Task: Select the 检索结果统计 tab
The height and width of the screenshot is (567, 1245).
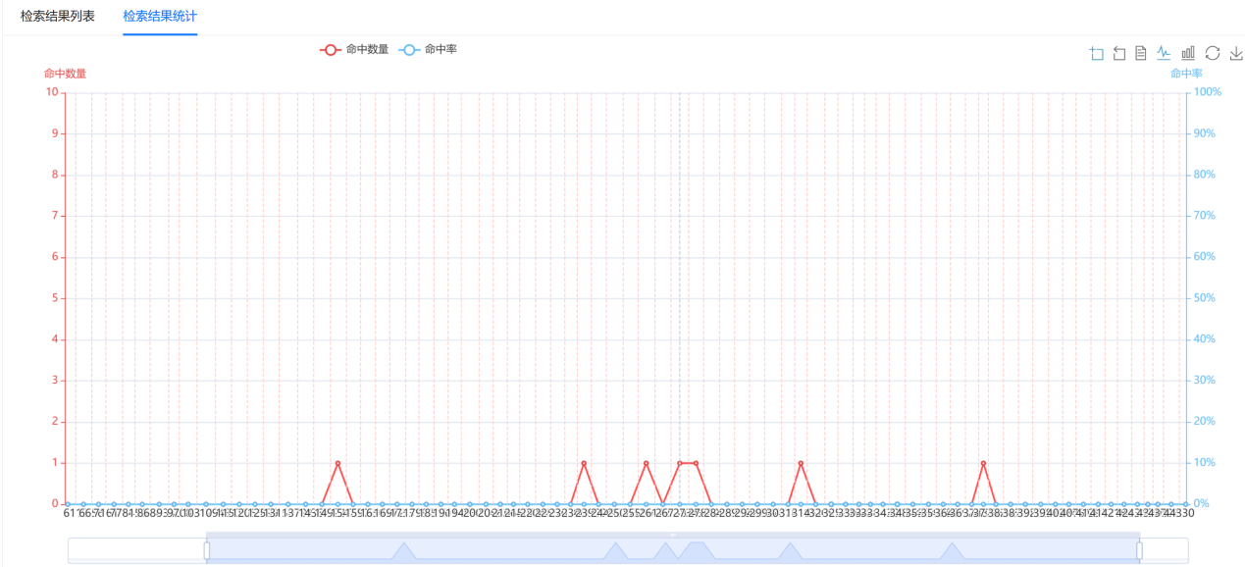Action: (x=160, y=17)
